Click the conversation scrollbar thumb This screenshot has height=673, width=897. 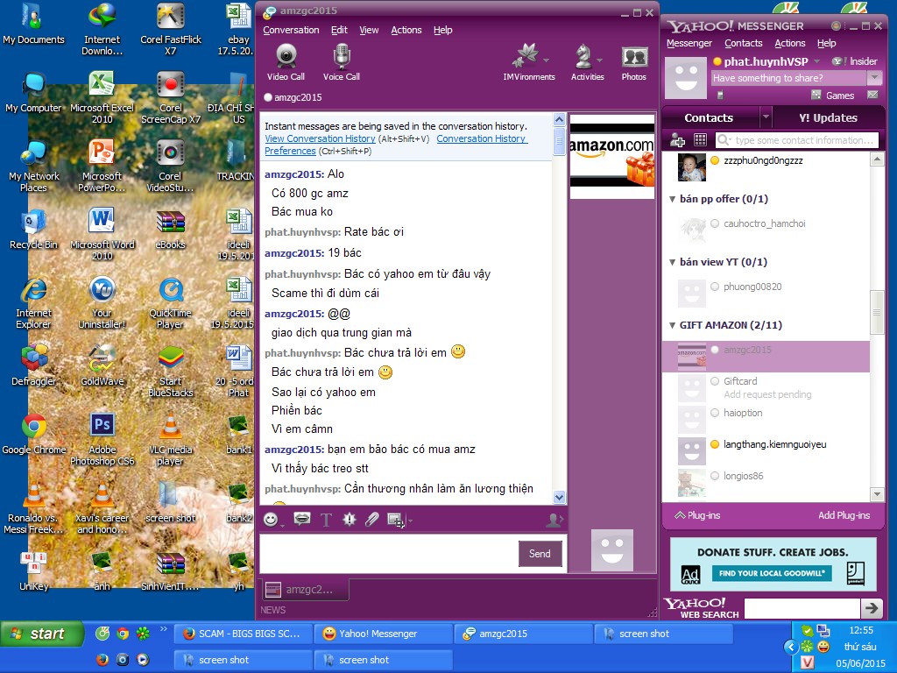(x=560, y=141)
